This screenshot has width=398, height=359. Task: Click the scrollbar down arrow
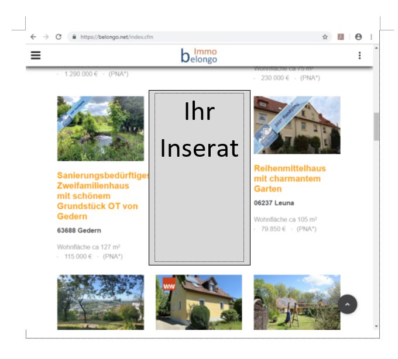point(376,326)
